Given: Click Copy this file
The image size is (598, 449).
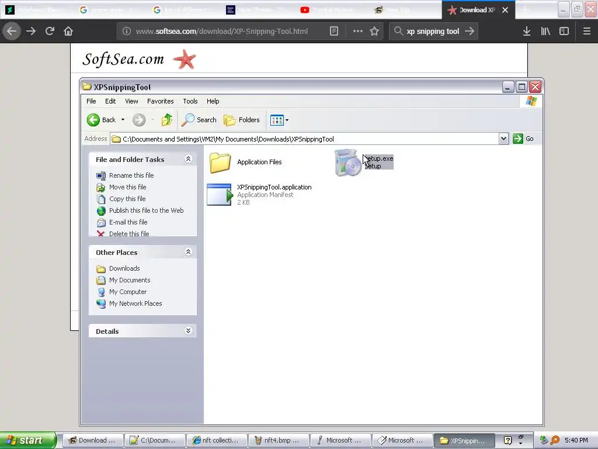Looking at the screenshot, I should click(127, 199).
